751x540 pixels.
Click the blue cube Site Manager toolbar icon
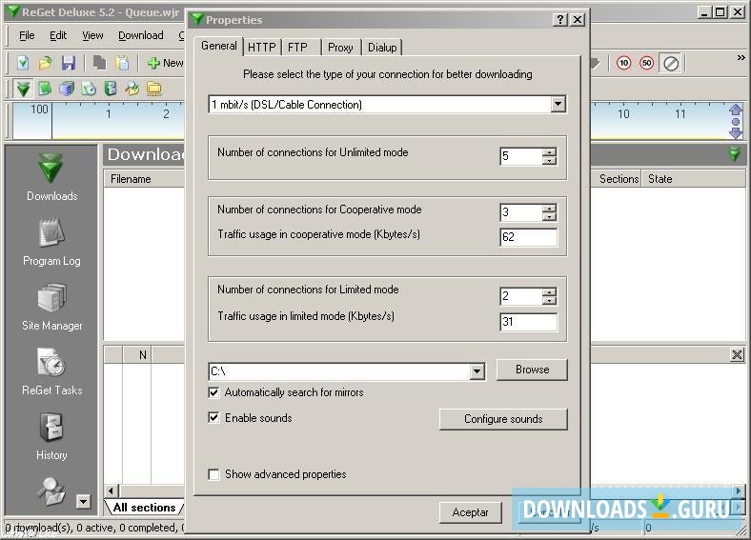67,89
